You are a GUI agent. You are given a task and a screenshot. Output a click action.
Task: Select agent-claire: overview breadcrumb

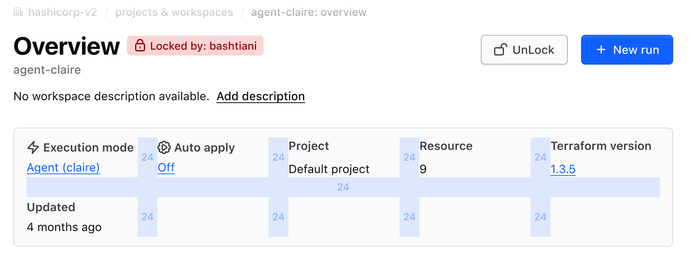coord(309,12)
